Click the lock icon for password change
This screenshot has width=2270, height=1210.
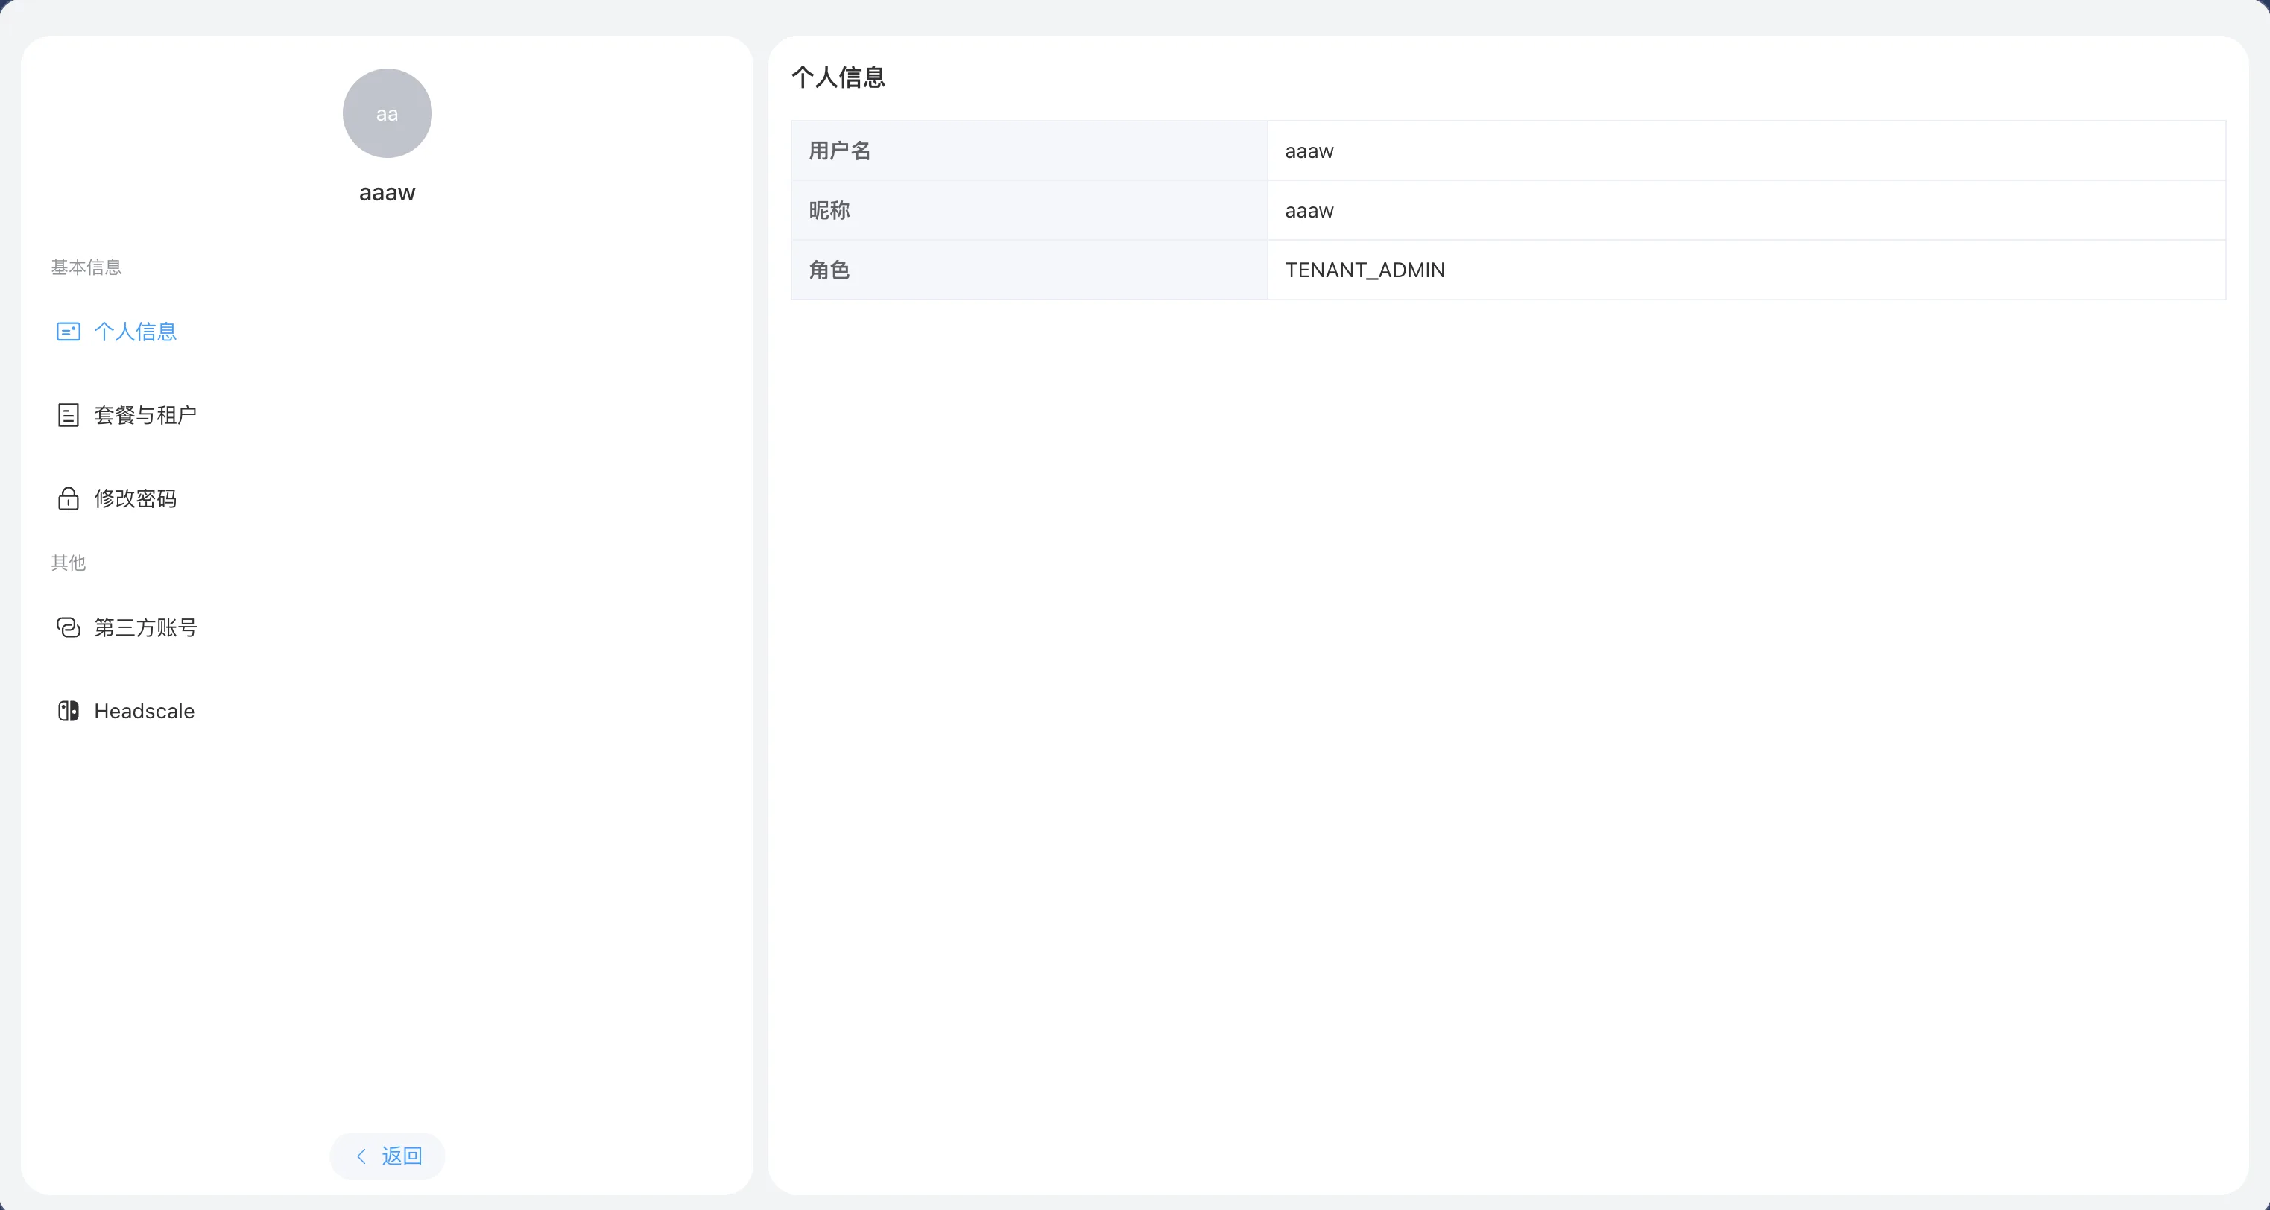(68, 498)
